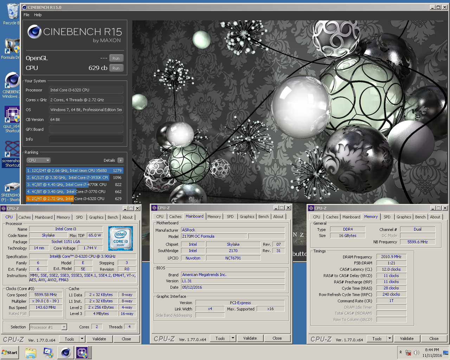Image resolution: width=450 pixels, height=360 pixels.
Task: Click the Z170M OC Formula model field
Action: 214,236
